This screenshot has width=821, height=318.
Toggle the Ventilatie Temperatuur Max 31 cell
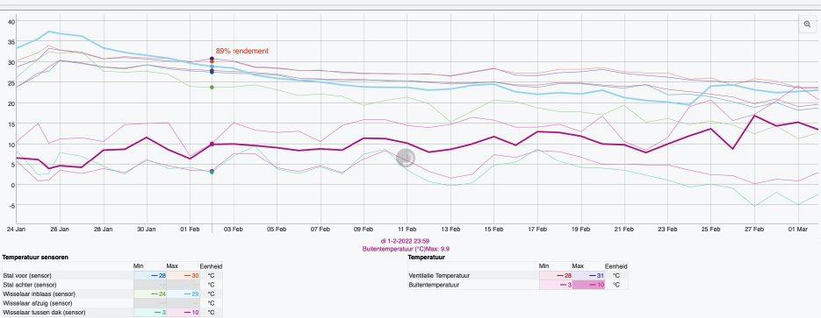pyautogui.click(x=588, y=276)
